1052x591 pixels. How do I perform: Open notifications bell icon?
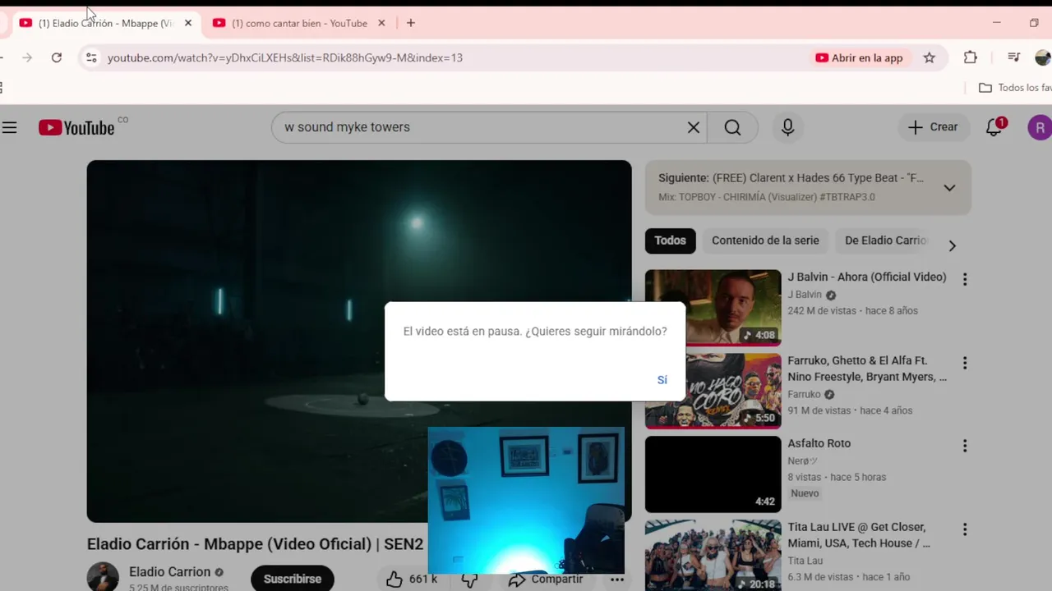click(994, 127)
